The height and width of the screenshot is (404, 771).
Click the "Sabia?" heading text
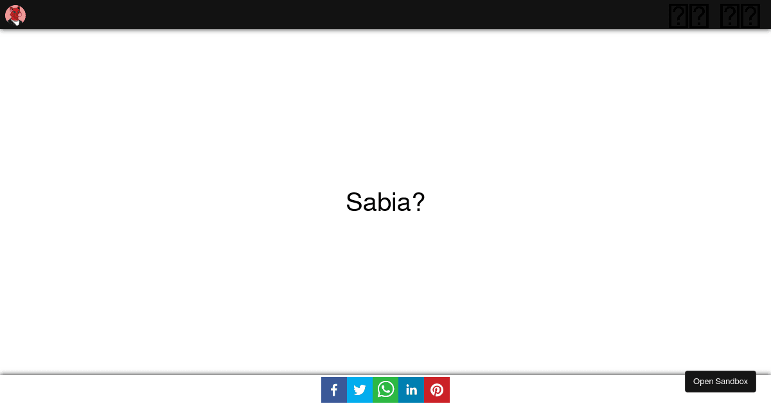tap(385, 202)
